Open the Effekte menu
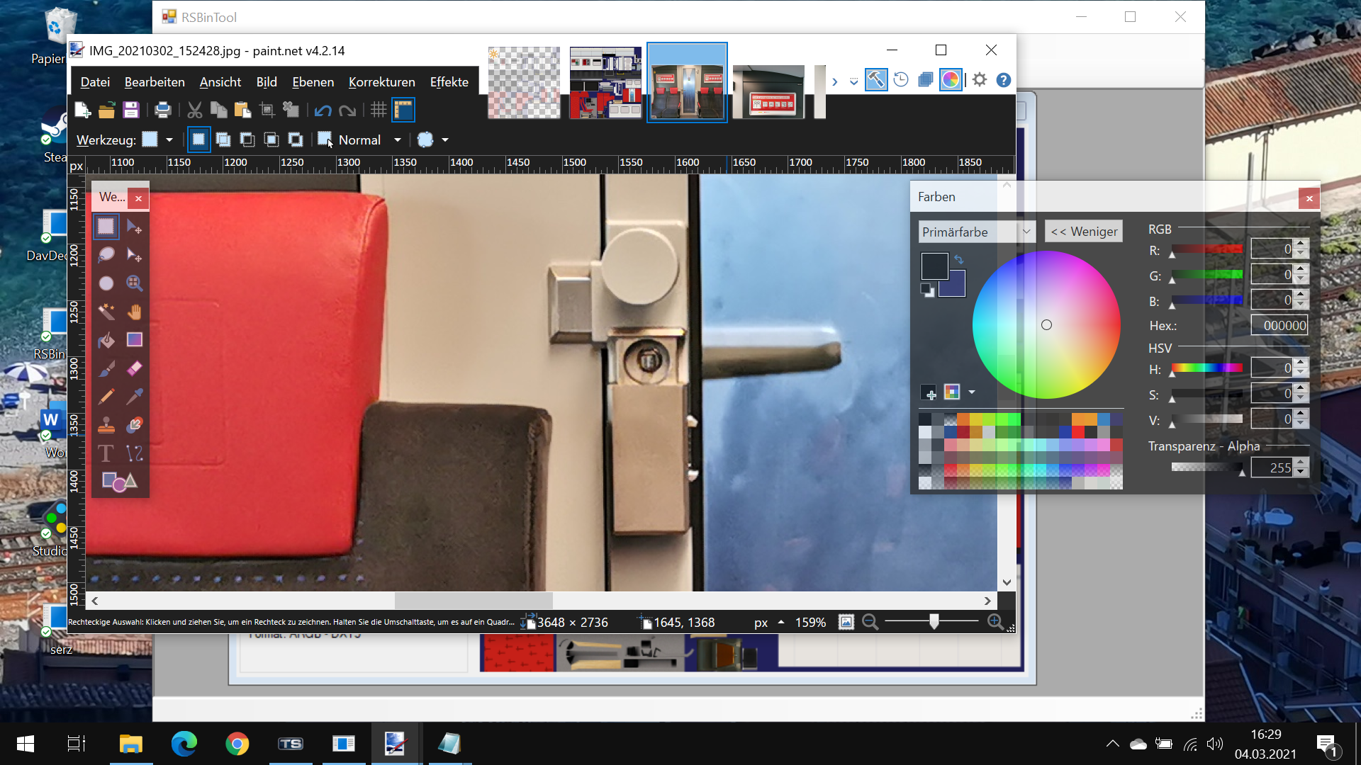Viewport: 1361px width, 765px height. pos(449,82)
